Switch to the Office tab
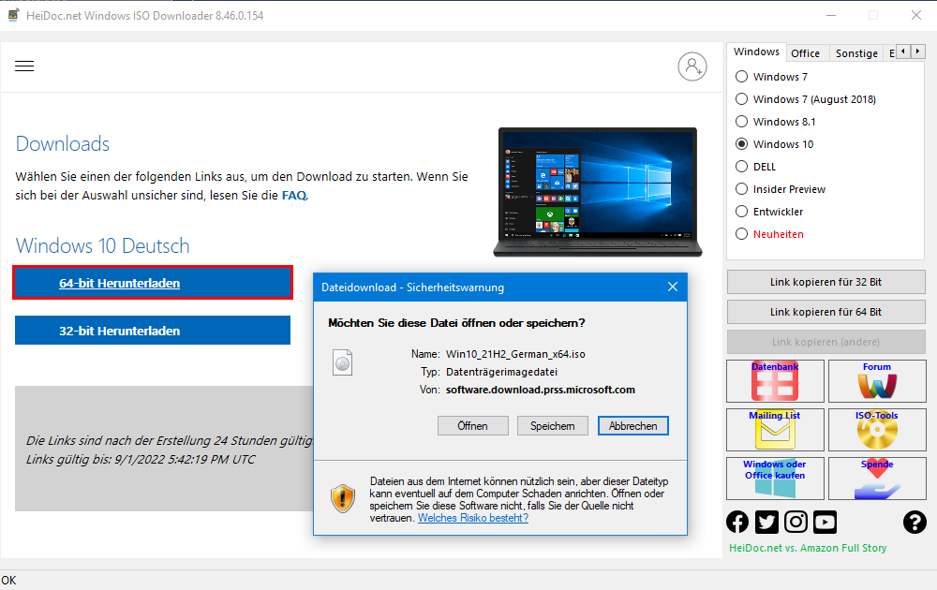The image size is (937, 590). [806, 53]
